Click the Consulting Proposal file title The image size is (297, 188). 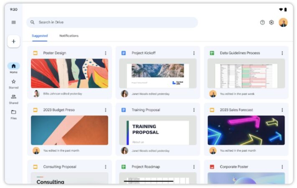pyautogui.click(x=60, y=167)
